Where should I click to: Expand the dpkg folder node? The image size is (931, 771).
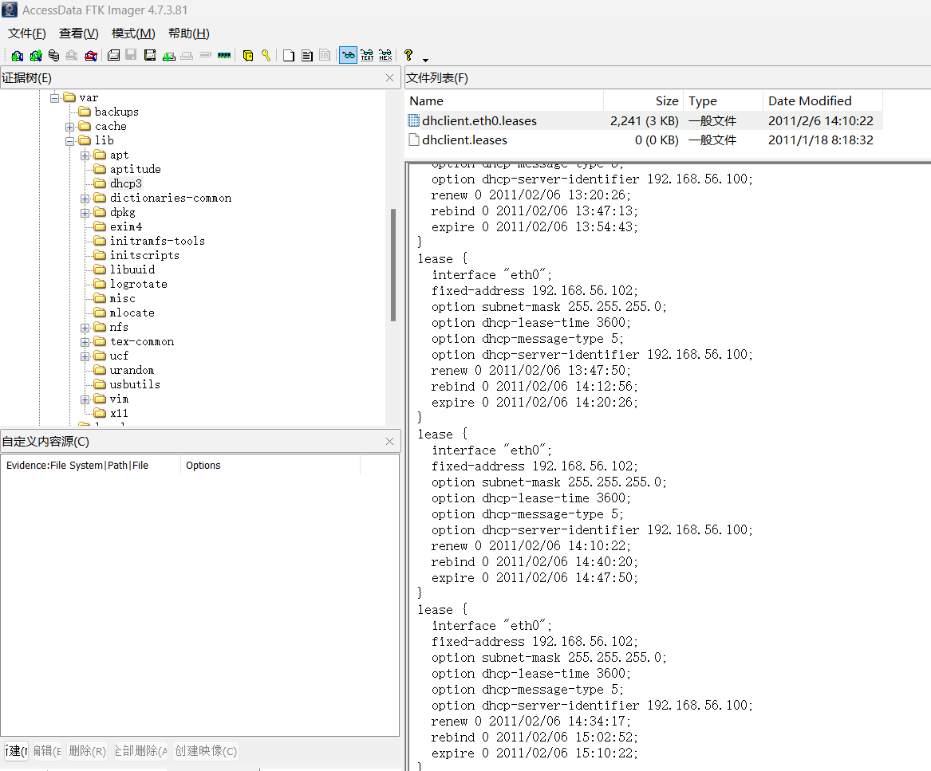tap(85, 213)
